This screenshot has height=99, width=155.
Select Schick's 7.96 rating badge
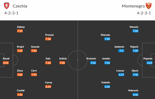tap(62, 63)
